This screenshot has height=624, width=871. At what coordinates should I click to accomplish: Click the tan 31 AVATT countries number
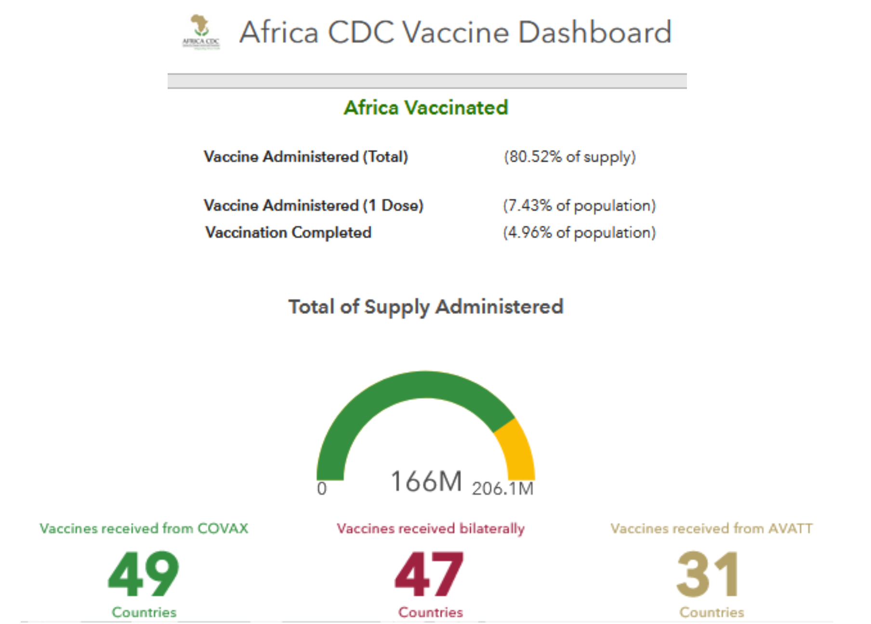pyautogui.click(x=708, y=574)
